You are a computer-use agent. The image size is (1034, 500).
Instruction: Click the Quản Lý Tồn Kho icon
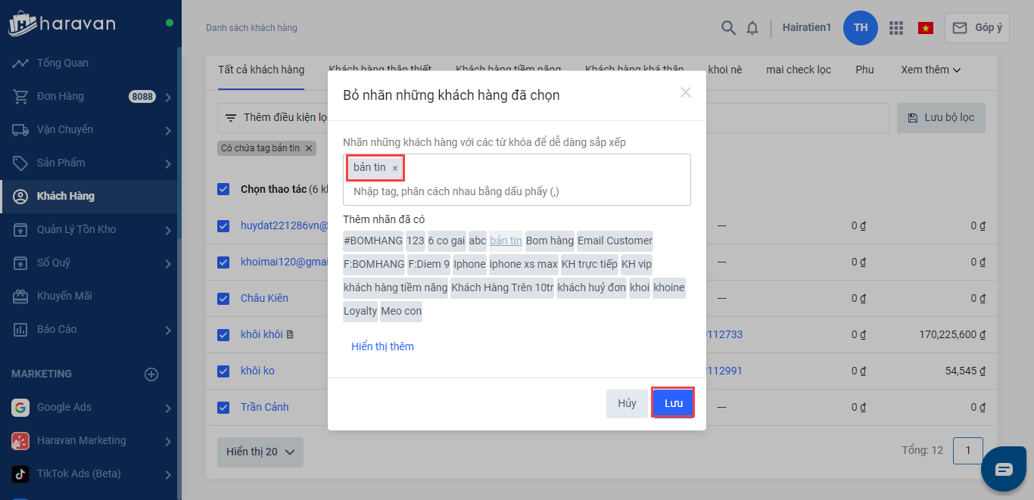coord(20,229)
